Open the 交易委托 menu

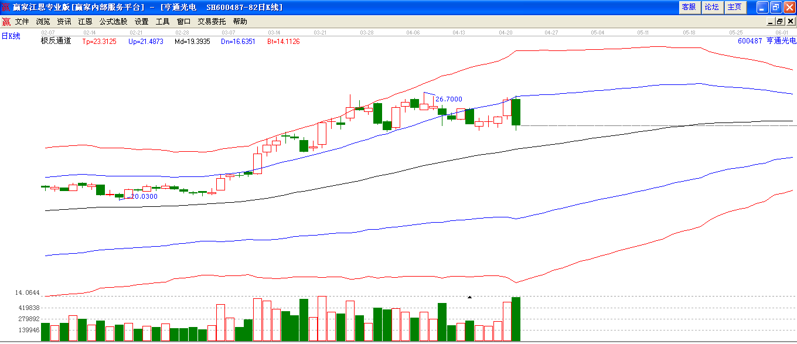[x=212, y=22]
